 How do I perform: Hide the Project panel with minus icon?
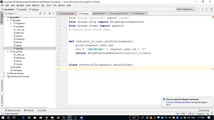pos(53,13)
